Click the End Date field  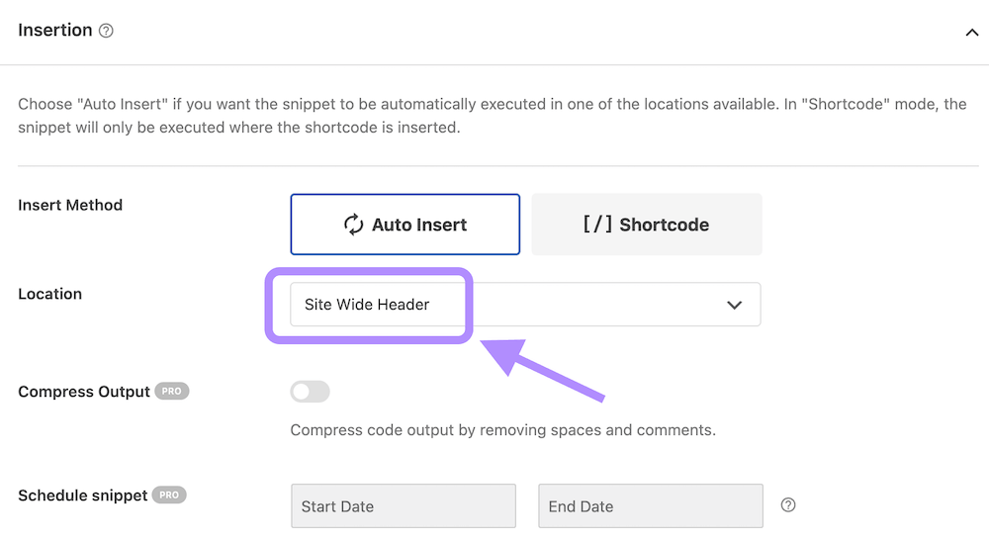651,506
